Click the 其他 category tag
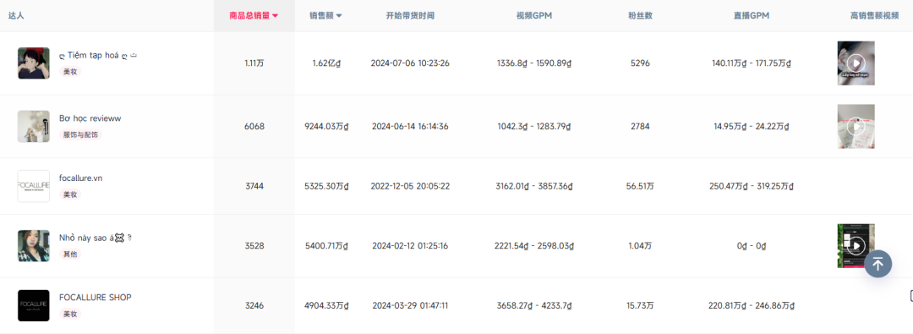The width and height of the screenshot is (913, 334). pyautogui.click(x=70, y=255)
